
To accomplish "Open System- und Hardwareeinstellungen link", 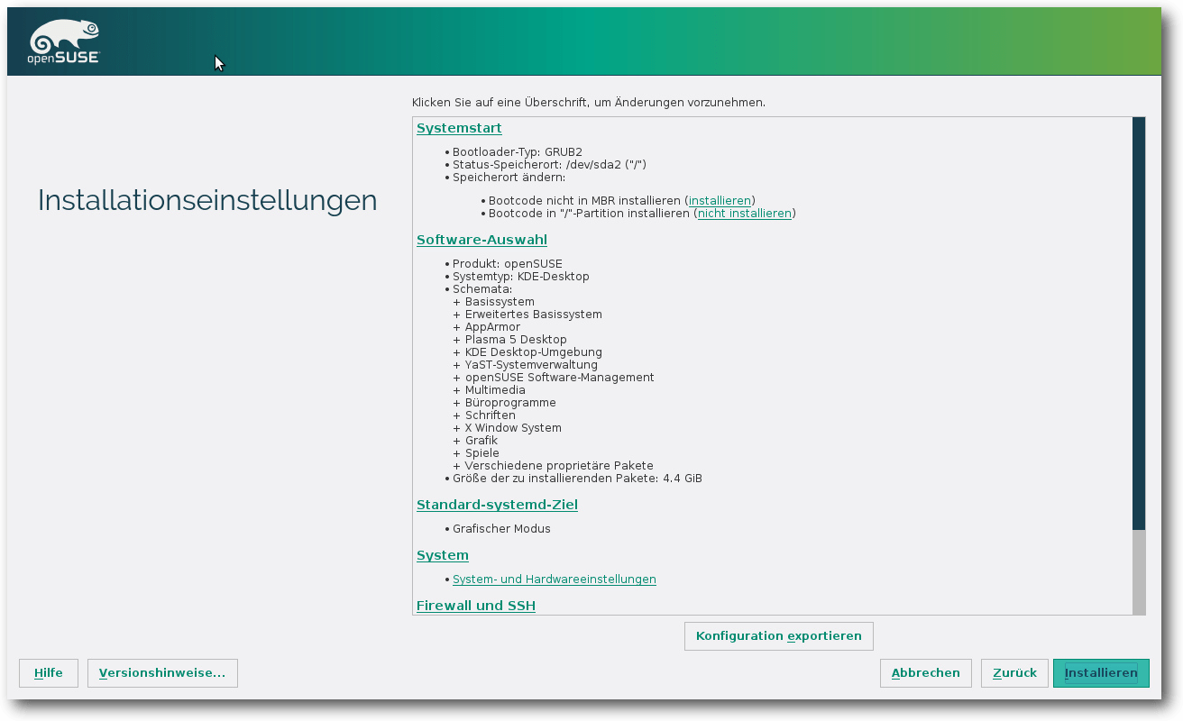I will click(x=555, y=580).
